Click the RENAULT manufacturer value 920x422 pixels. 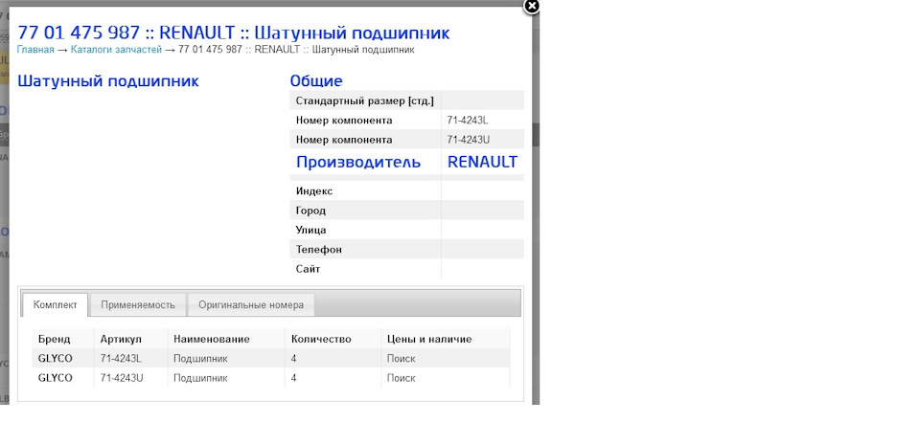click(x=482, y=162)
